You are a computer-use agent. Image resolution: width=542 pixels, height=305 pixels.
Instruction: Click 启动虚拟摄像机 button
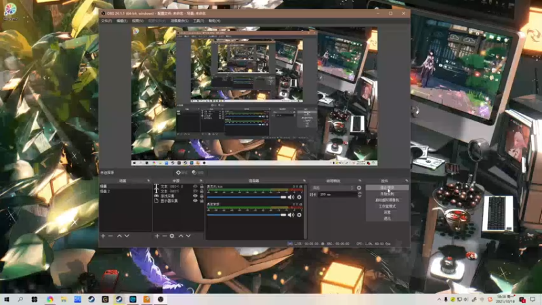click(387, 200)
